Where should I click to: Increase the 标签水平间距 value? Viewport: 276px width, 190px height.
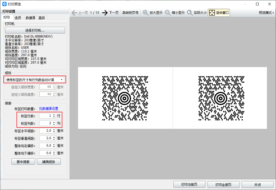(x=54, y=130)
